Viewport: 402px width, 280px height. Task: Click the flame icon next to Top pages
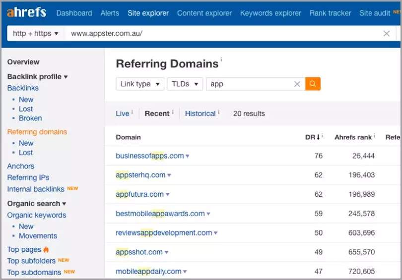(x=46, y=249)
